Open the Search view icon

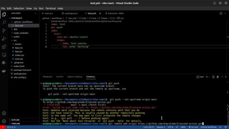(4, 22)
